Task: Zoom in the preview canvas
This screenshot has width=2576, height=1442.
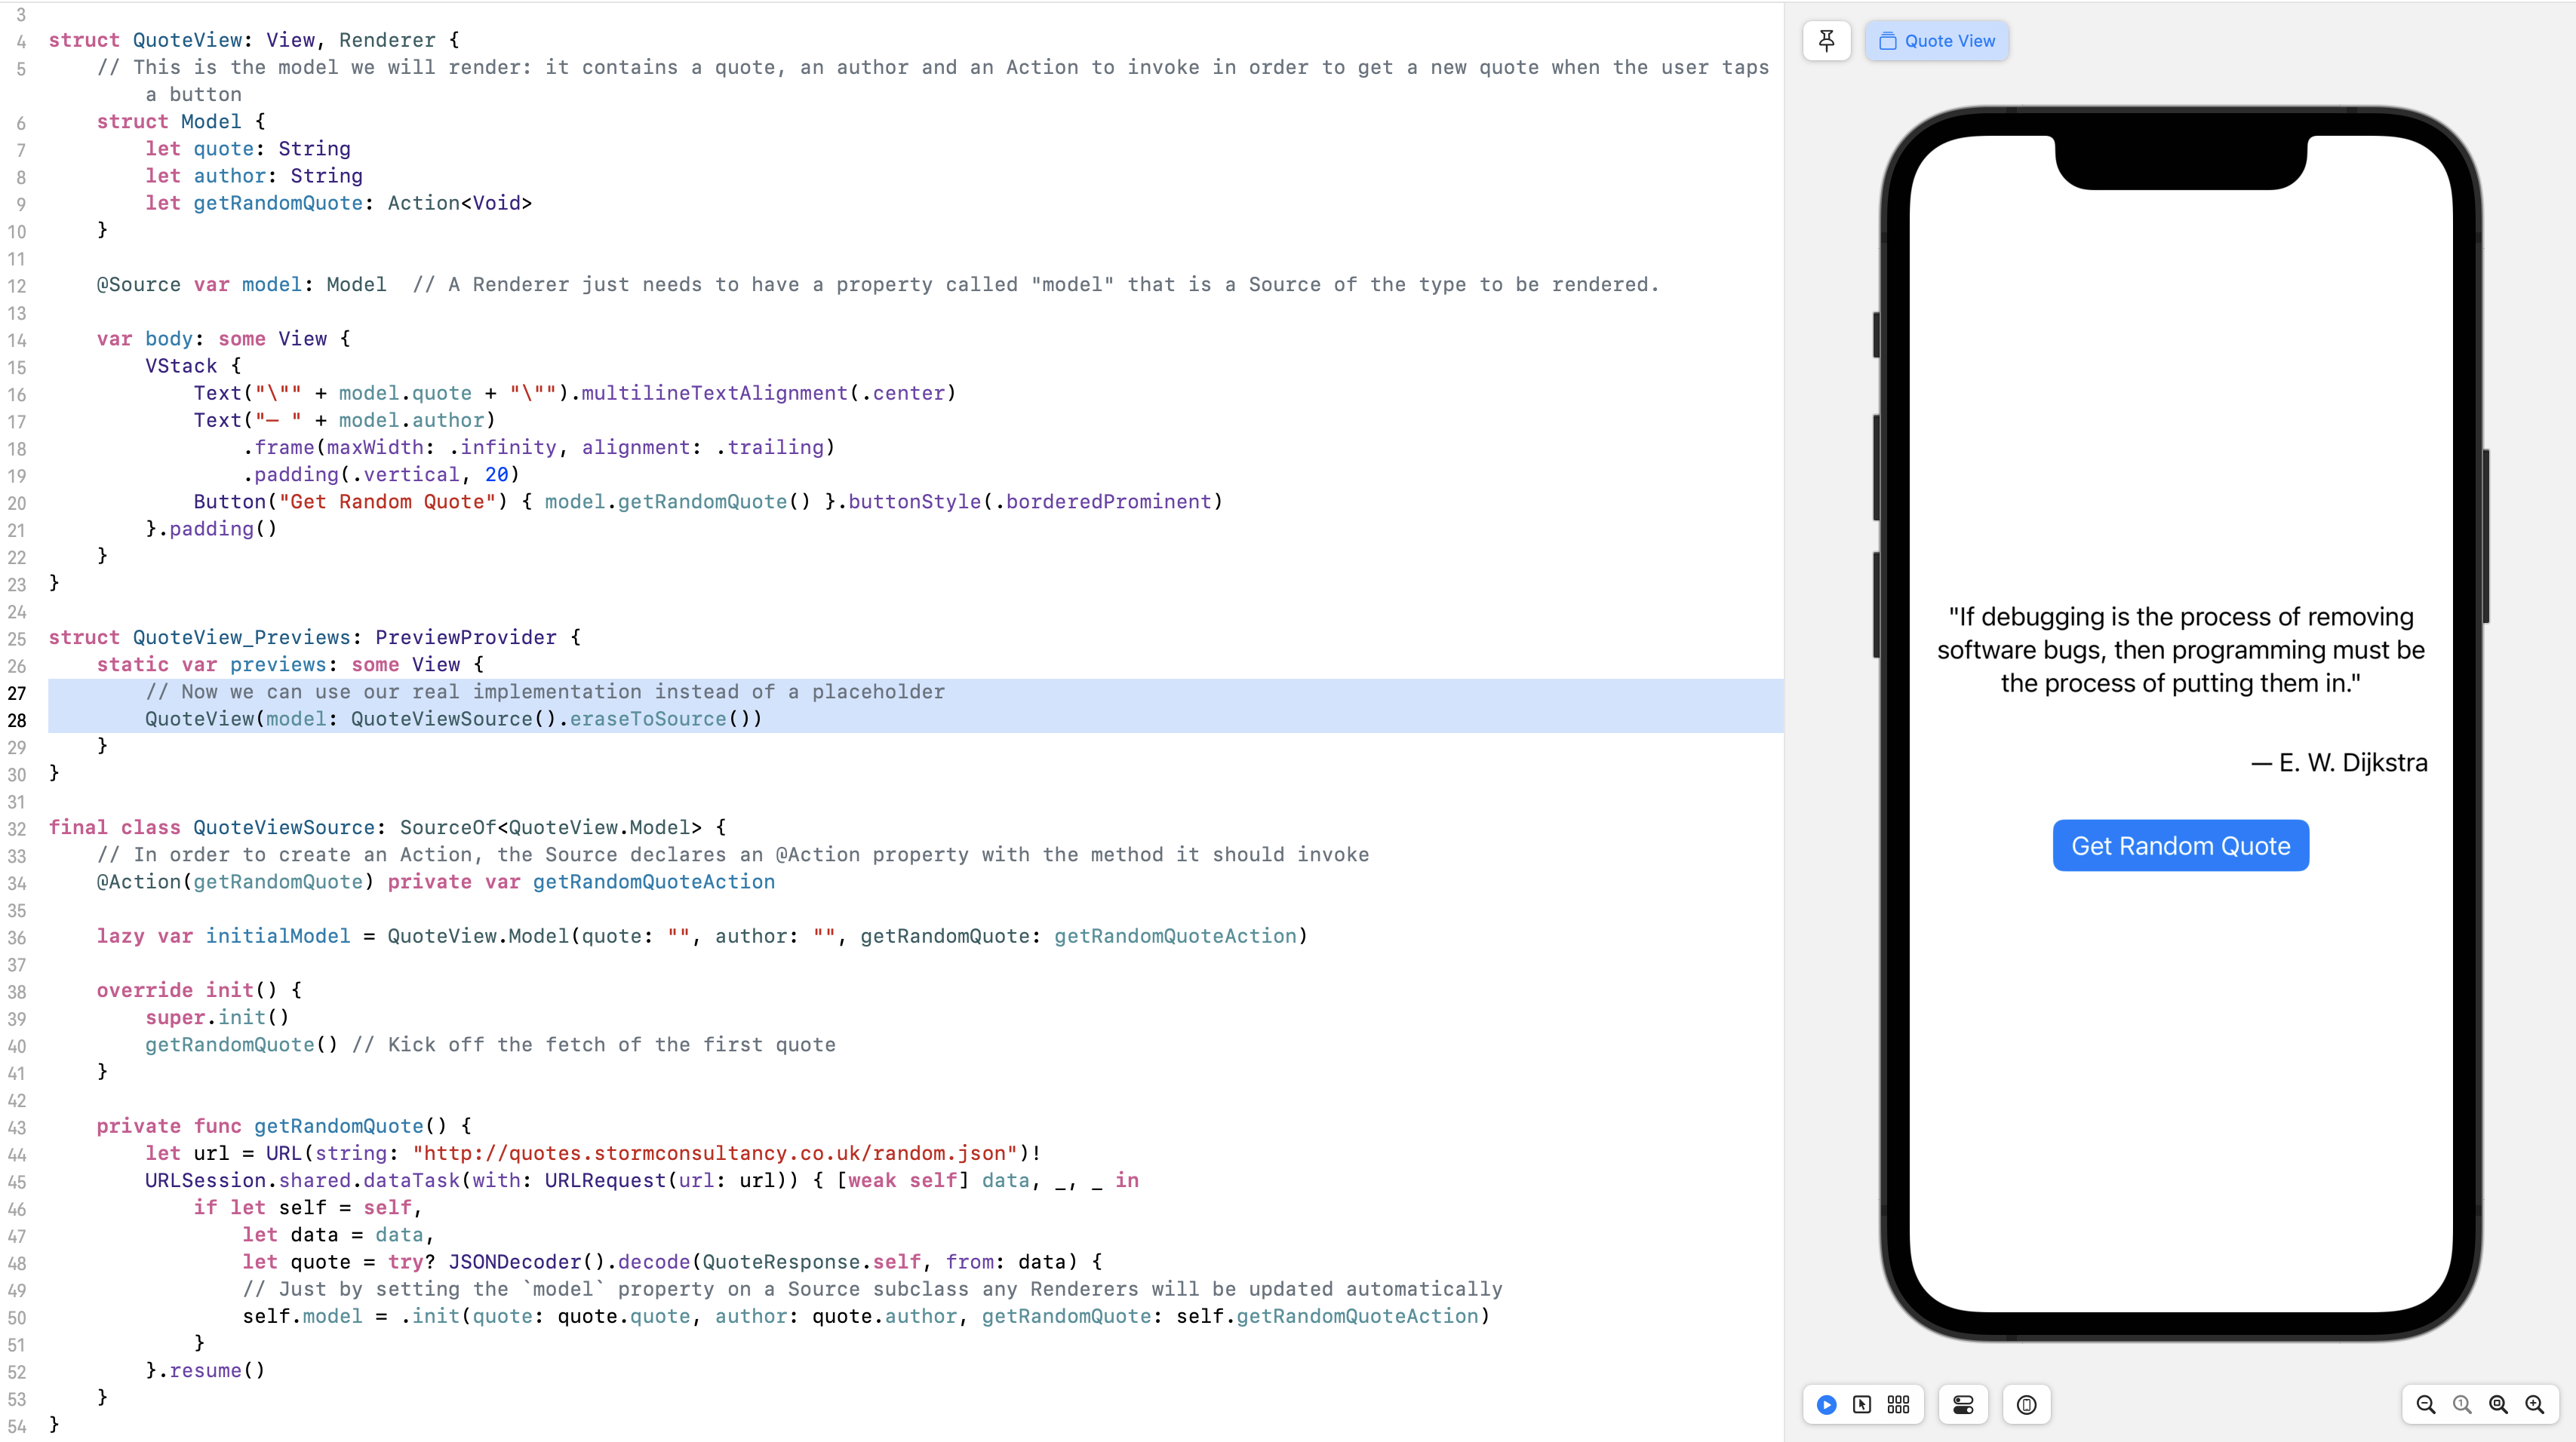Action: coord(2534,1404)
